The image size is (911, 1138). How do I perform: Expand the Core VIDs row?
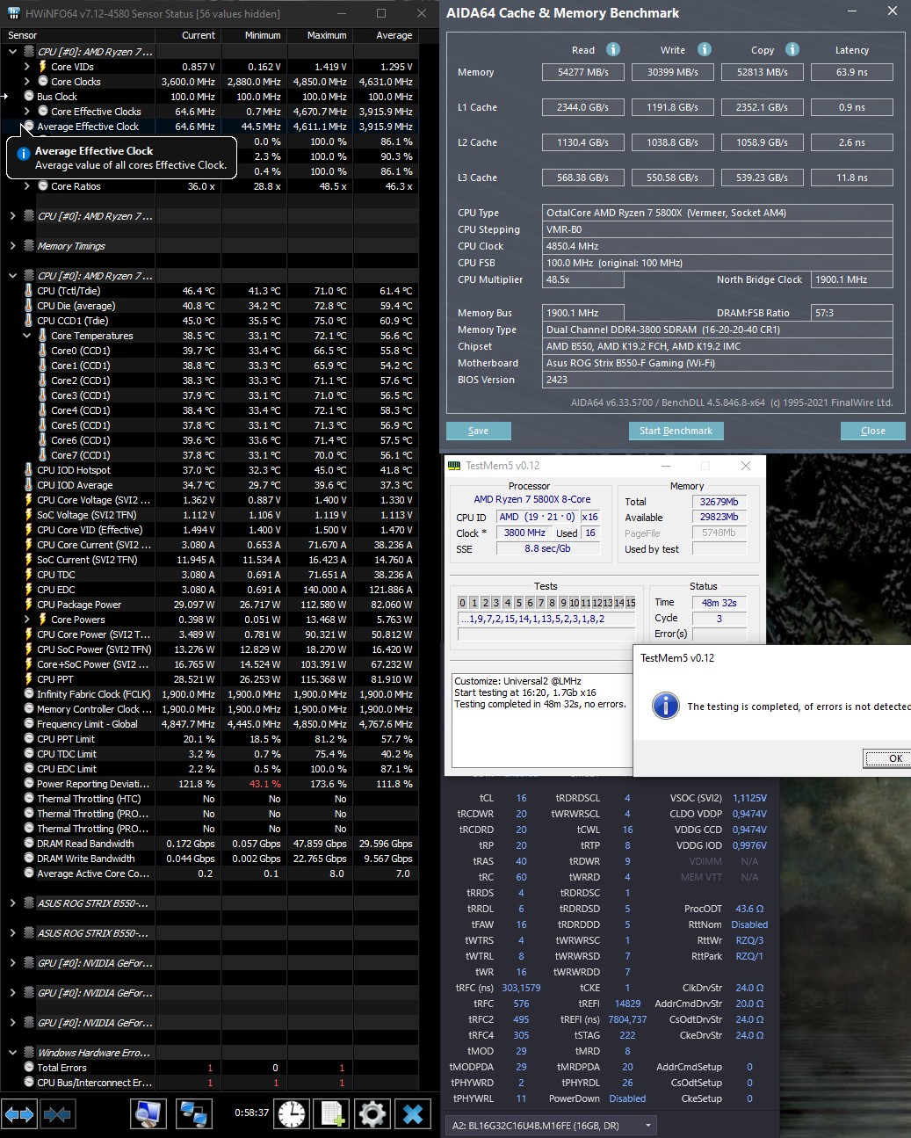26,67
